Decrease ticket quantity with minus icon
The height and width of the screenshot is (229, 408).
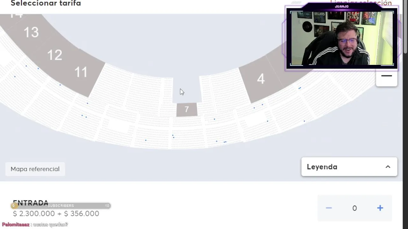click(x=329, y=208)
